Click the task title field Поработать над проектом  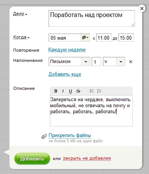(x=92, y=18)
